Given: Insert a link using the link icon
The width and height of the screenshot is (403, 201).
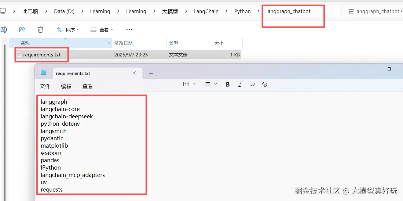Looking at the screenshot, I should tap(252, 84).
